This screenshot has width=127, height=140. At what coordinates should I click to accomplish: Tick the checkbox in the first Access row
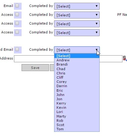[x=17, y=14]
